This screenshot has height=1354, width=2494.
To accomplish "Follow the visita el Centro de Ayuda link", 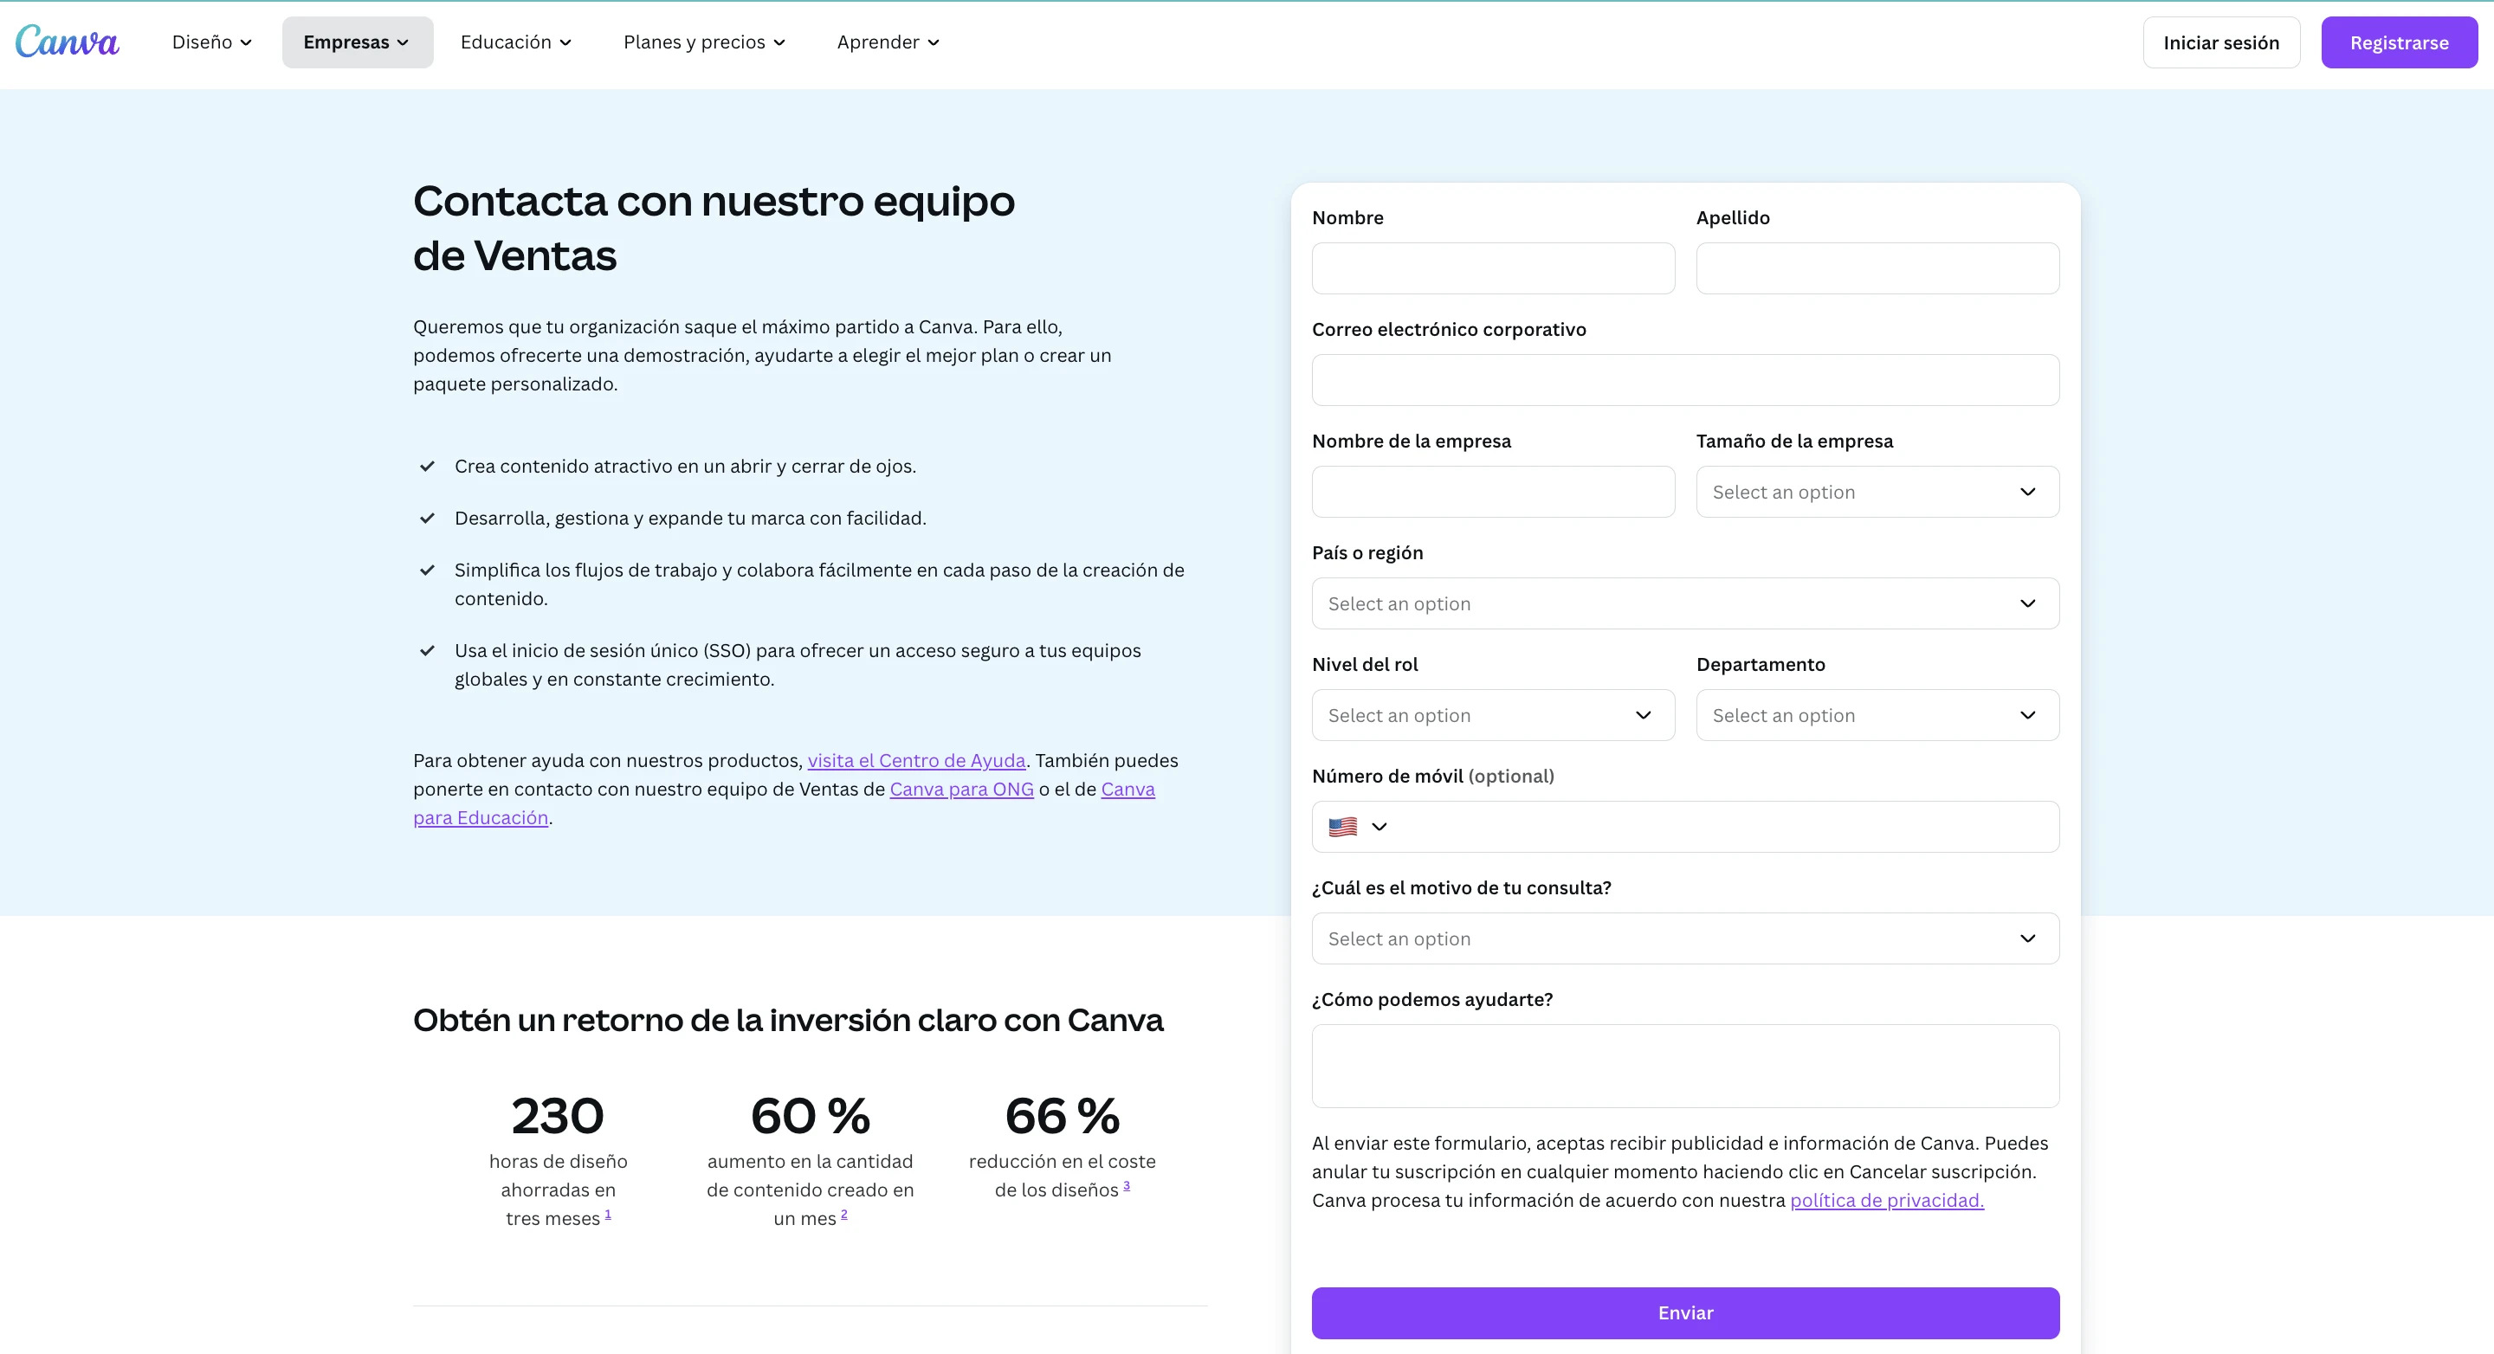I will pyautogui.click(x=916, y=761).
